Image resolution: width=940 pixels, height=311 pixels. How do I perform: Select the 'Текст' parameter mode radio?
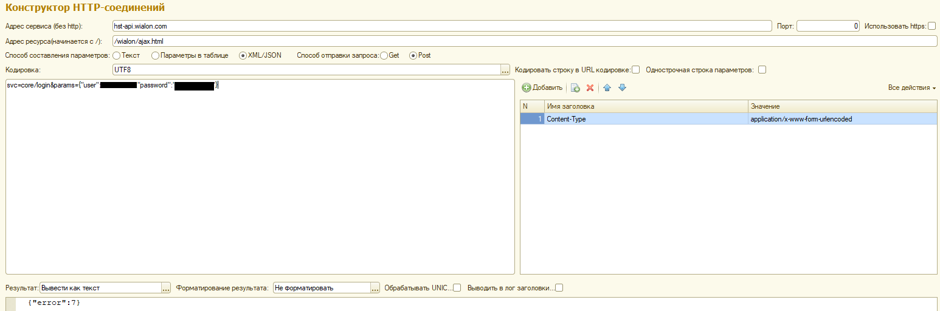pos(117,55)
